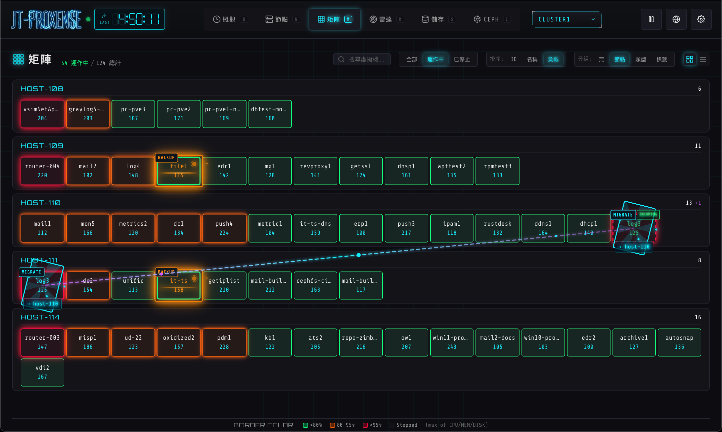Open VM card getiplist 210

224,285
